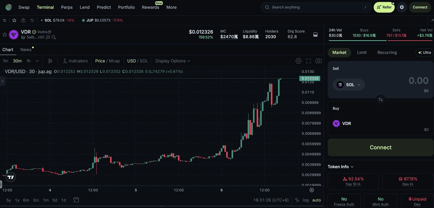Go to the Perps page

pos(67,7)
